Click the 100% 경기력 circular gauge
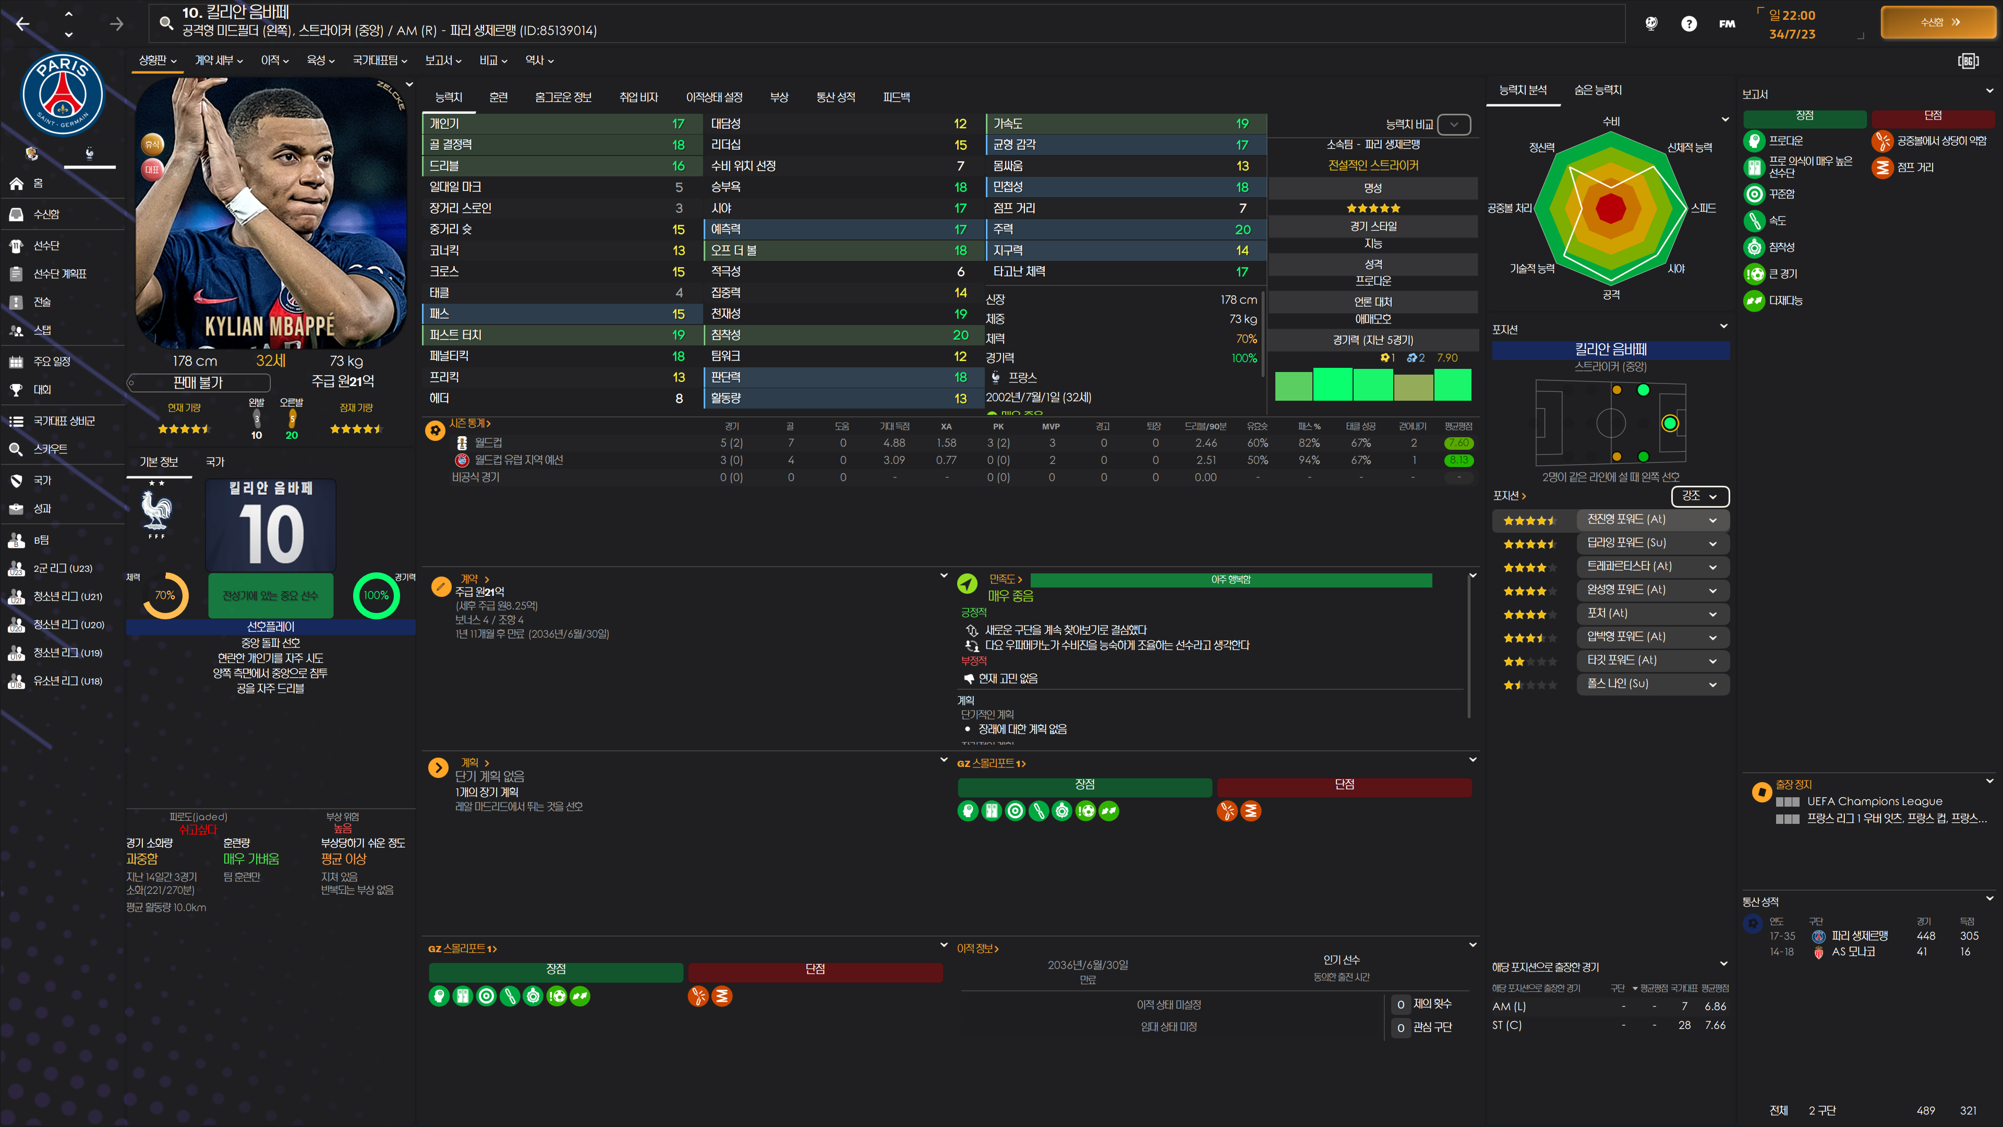2003x1127 pixels. click(x=376, y=596)
